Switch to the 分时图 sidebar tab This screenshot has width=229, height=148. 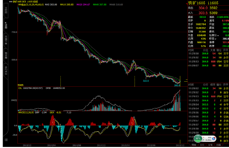(x=6, y=10)
